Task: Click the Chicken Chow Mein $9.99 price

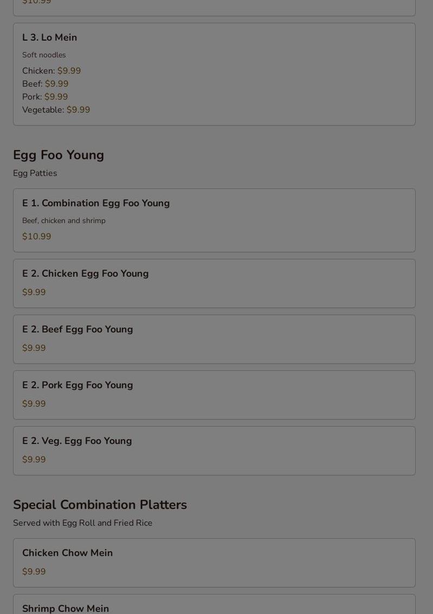Action: [34, 572]
